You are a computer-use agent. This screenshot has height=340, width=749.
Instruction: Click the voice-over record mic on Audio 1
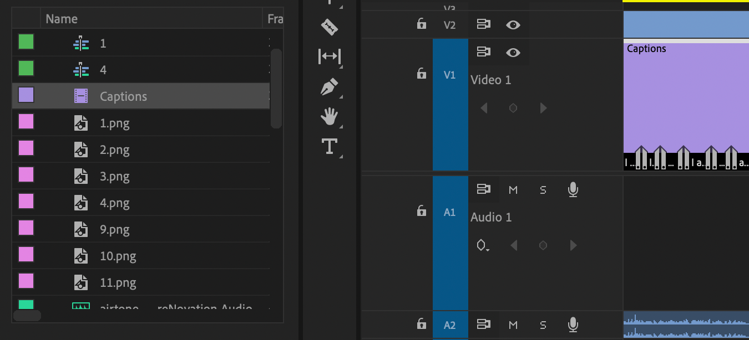573,189
